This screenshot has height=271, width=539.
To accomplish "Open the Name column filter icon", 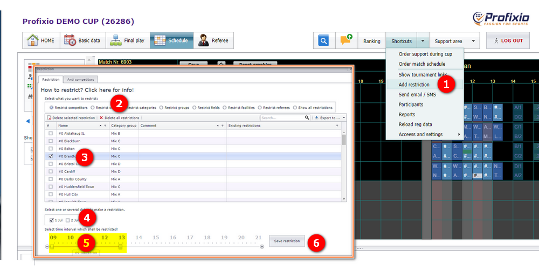I will (105, 126).
